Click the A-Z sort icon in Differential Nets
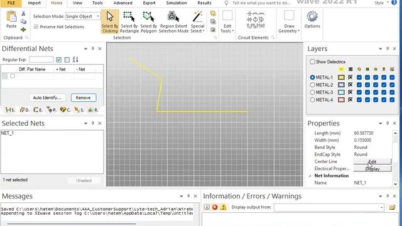402x226 pixels. 75,60
